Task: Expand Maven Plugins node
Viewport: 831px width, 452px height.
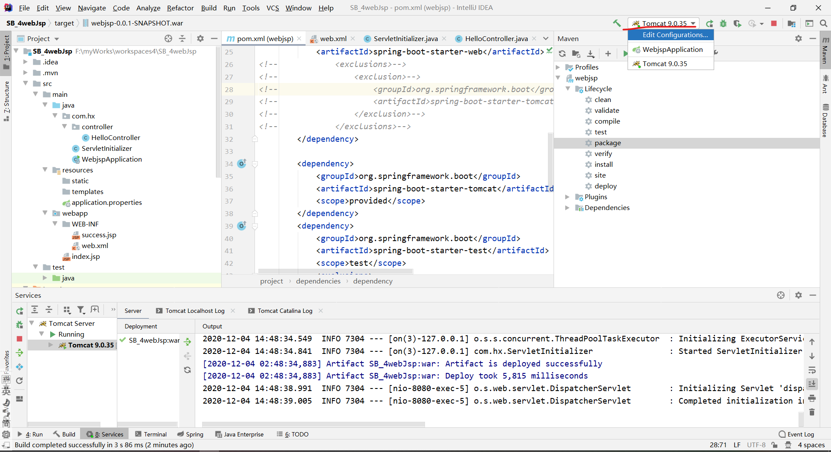Action: click(x=567, y=197)
